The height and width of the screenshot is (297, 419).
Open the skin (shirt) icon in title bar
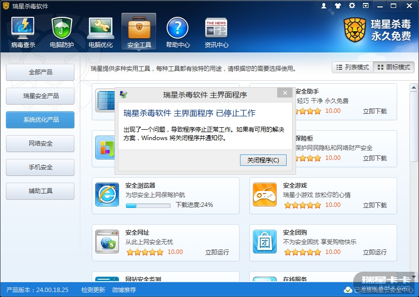point(338,5)
